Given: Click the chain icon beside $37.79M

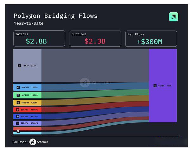Looking at the screenshot, I should click(x=18, y=95).
